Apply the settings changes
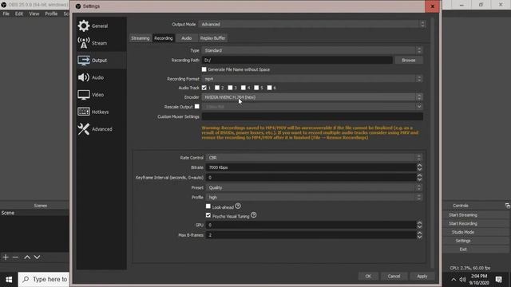Viewport: 511px width, 287px height. click(x=422, y=276)
